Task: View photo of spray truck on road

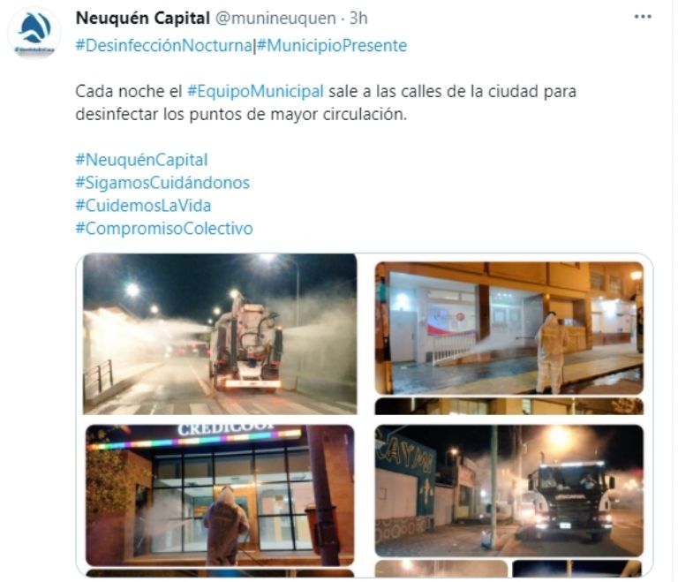Action: pos(220,334)
